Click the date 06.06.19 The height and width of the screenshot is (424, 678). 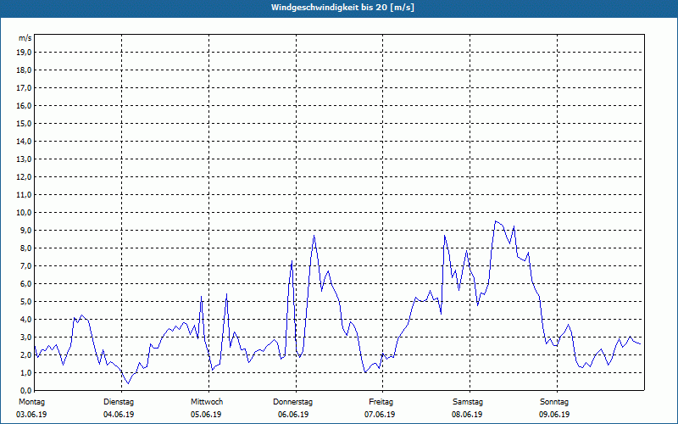tap(293, 415)
